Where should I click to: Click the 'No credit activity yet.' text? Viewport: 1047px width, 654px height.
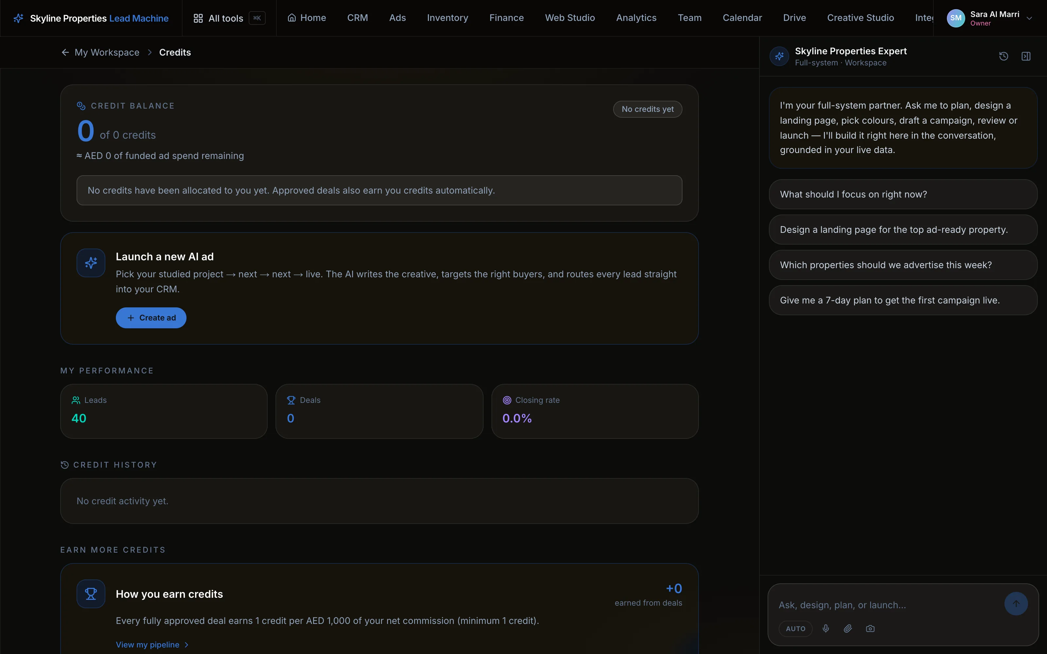pyautogui.click(x=122, y=501)
